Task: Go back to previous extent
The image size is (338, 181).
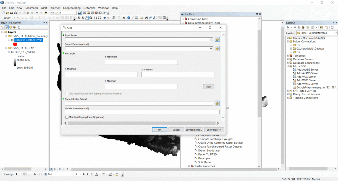Action: coord(105,18)
